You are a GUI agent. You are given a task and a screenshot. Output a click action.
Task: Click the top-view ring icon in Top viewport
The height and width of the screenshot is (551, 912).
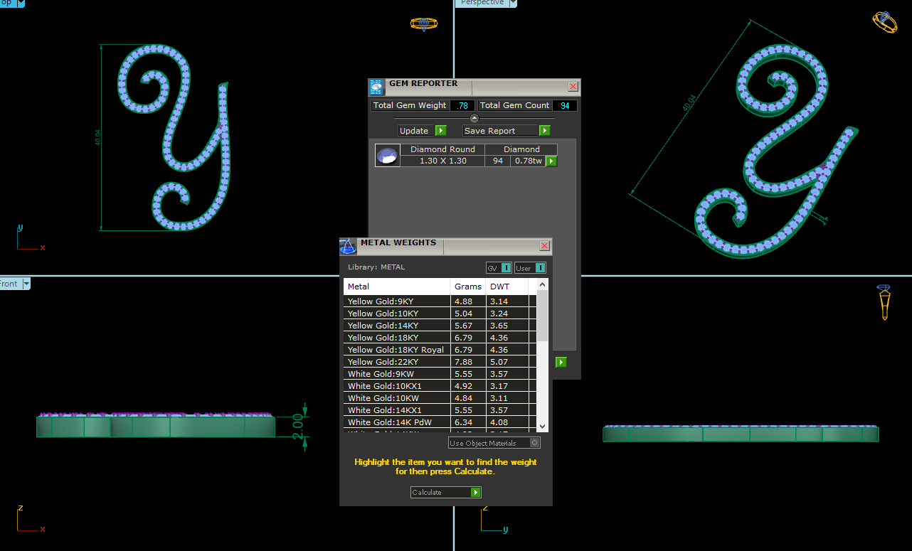click(x=424, y=24)
